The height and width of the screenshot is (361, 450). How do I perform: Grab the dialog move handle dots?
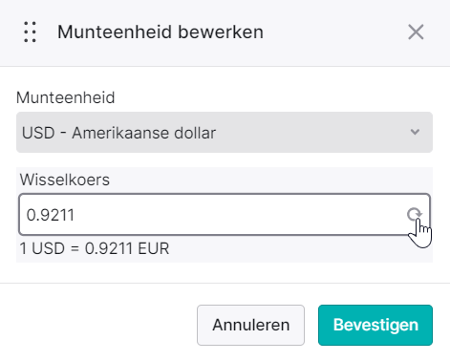30,32
